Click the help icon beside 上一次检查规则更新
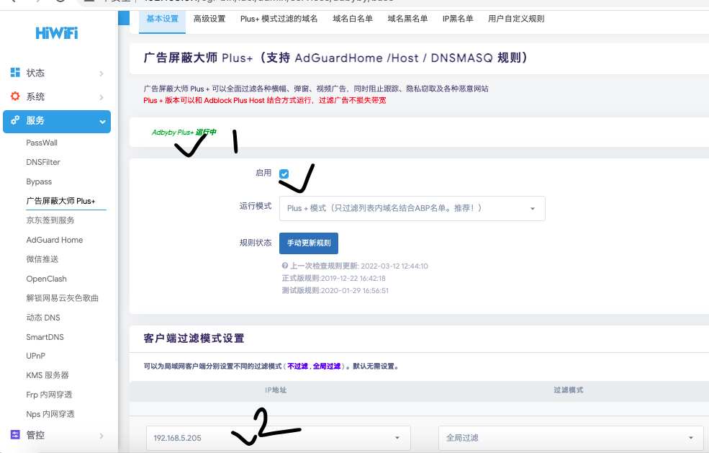709x453 pixels. 285,266
